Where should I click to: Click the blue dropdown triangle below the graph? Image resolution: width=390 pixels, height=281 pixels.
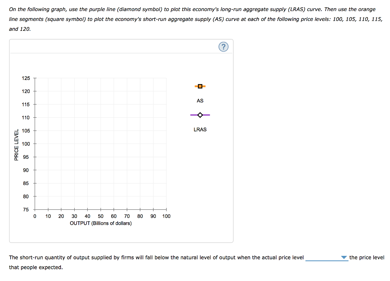tap(344, 257)
